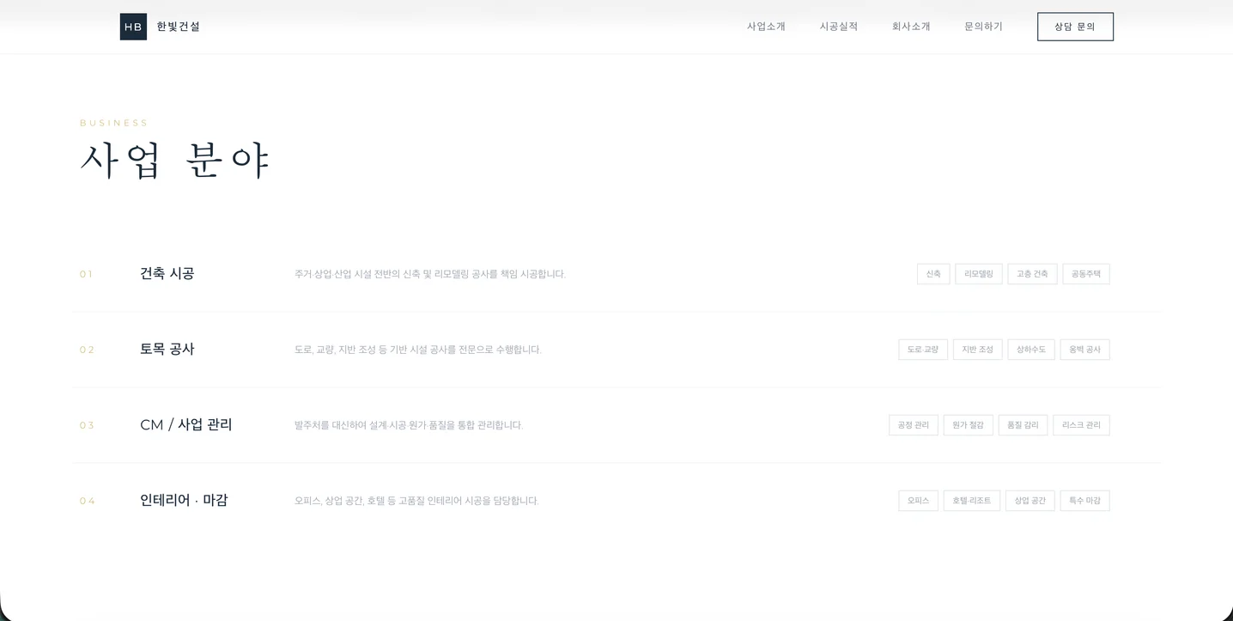Screen dimensions: 1233x621
Task: Open the 건축 시공 business row
Action: coord(167,273)
